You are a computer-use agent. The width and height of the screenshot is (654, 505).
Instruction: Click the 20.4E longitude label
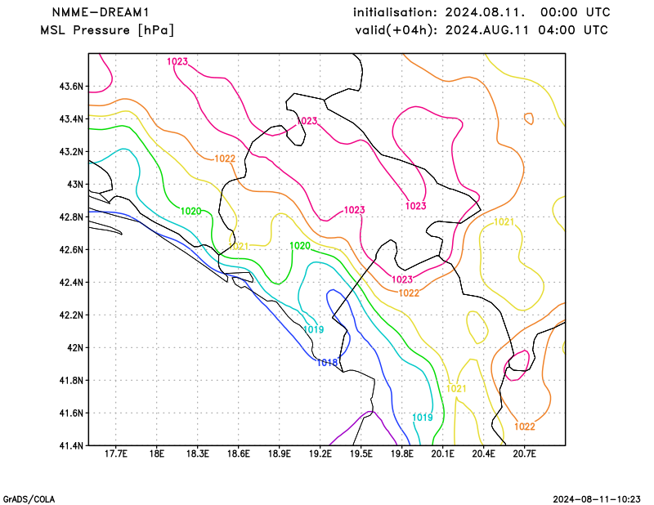[x=483, y=454]
